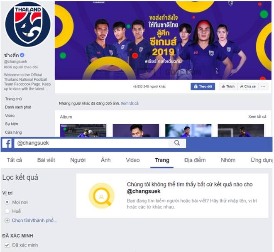This screenshot has height=252, width=274.
Task: Click the ĐÃ XÁC MINH filter heading
Action: (x=18, y=236)
